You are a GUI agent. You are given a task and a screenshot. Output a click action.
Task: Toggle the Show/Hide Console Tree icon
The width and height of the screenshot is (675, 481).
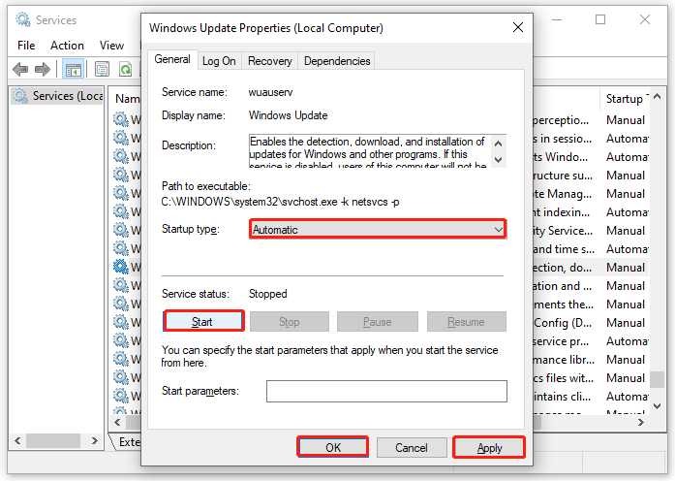[73, 69]
